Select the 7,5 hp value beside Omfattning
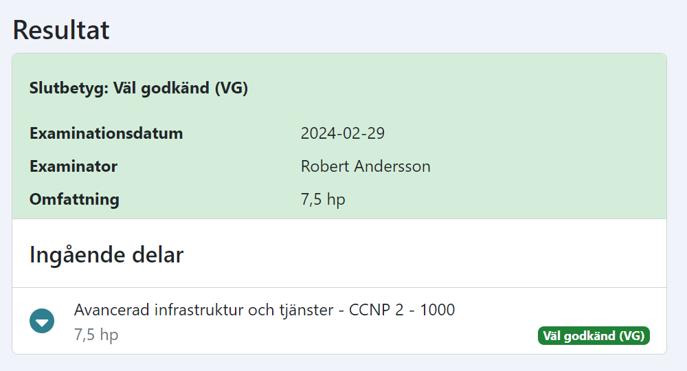Viewport: 687px width, 371px height. coord(323,199)
